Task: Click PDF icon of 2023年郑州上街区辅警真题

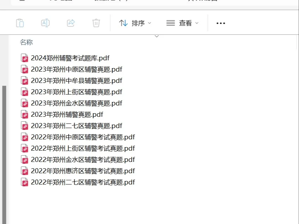Action: pyautogui.click(x=25, y=92)
